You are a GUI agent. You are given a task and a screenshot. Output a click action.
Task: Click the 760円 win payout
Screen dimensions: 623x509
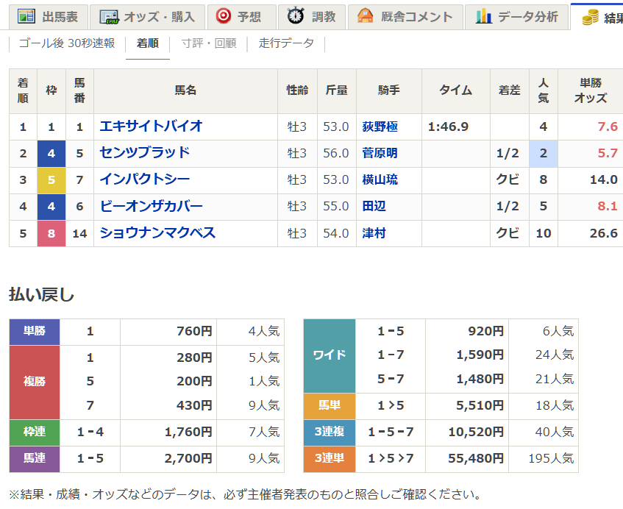pyautogui.click(x=195, y=331)
